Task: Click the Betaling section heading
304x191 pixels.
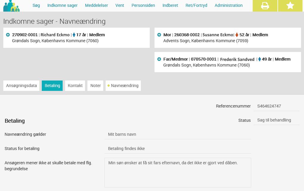Action: [15, 121]
